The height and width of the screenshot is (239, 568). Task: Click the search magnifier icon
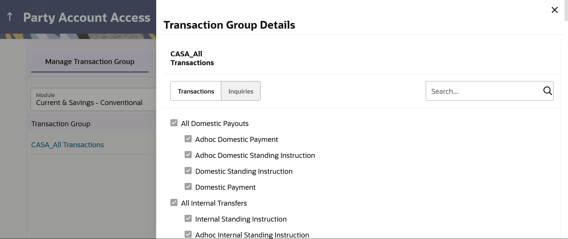[x=547, y=91]
